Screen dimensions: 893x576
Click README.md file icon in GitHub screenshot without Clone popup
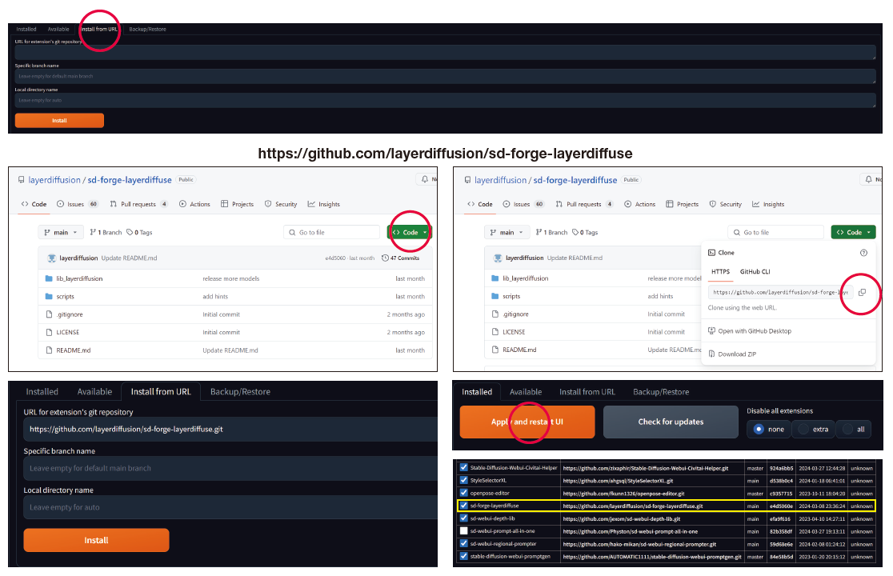coord(49,350)
